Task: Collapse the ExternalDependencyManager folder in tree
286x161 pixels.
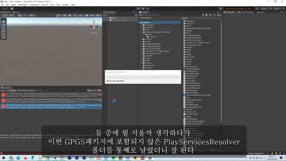Action: 141,32
